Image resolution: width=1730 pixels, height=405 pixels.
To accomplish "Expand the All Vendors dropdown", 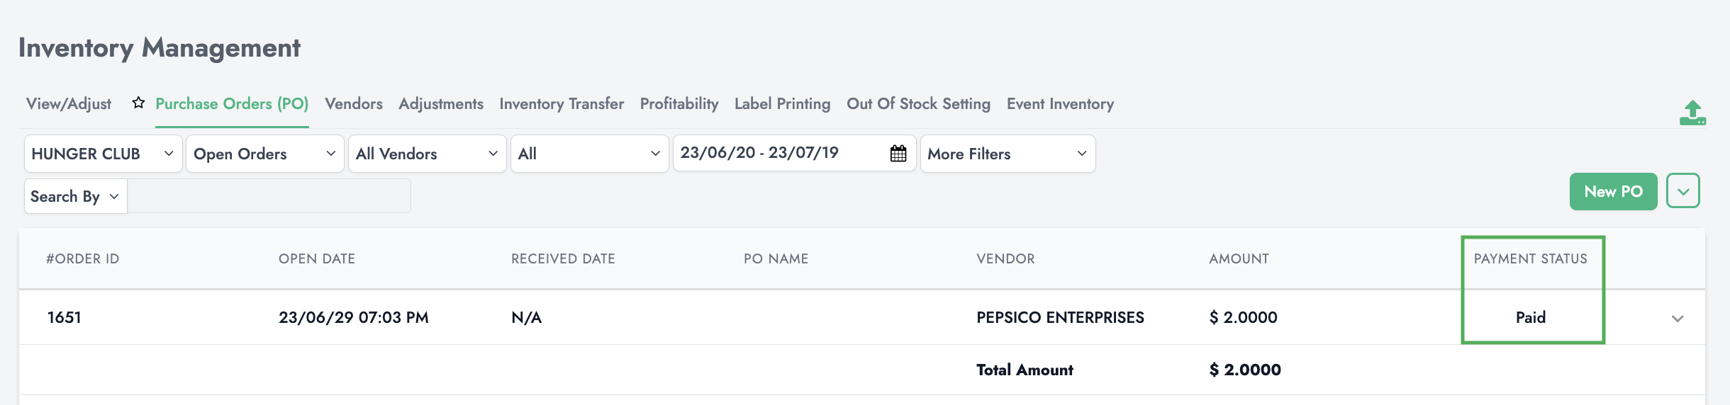I will pyautogui.click(x=427, y=154).
